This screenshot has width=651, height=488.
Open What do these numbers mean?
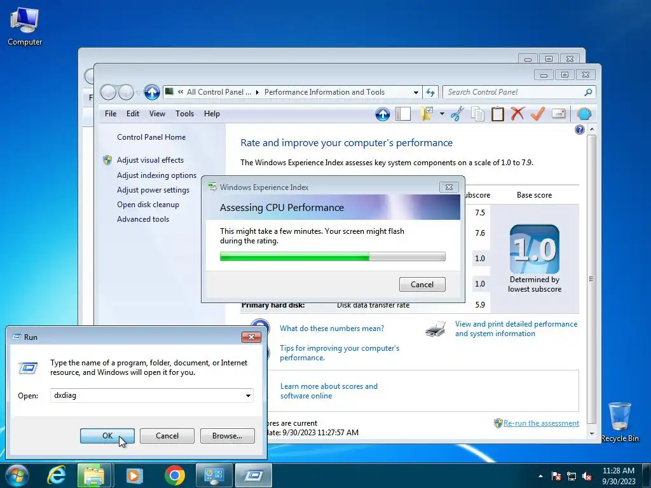point(332,329)
